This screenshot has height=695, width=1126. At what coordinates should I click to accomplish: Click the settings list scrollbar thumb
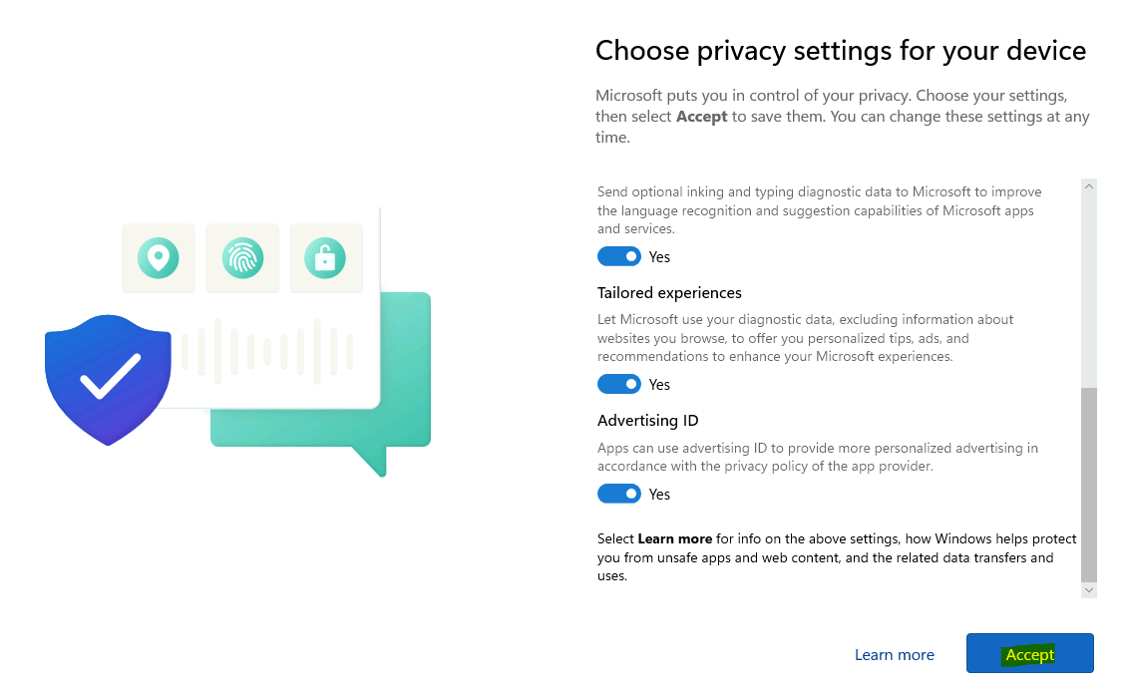pyautogui.click(x=1089, y=485)
